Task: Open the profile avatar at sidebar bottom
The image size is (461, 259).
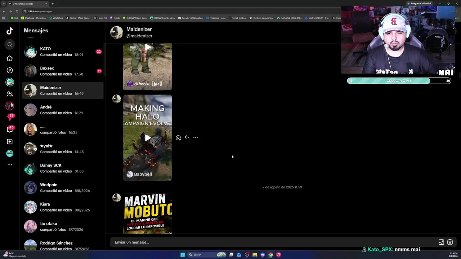Action: coord(10,153)
